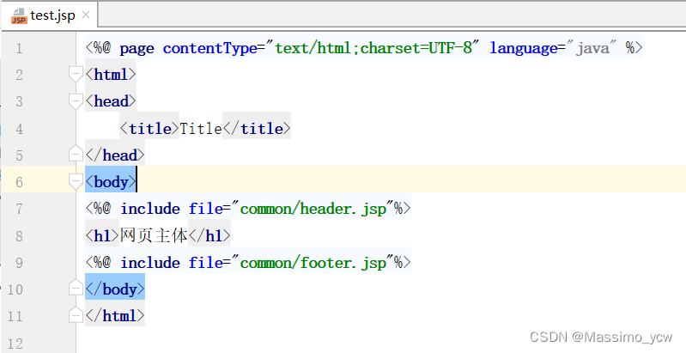Click the closing title tag
The image size is (686, 353).
click(x=257, y=129)
